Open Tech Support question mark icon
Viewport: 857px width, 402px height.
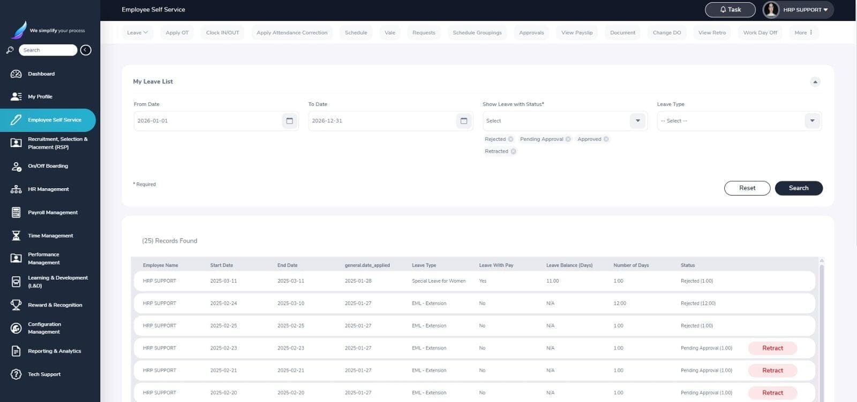[x=16, y=374]
